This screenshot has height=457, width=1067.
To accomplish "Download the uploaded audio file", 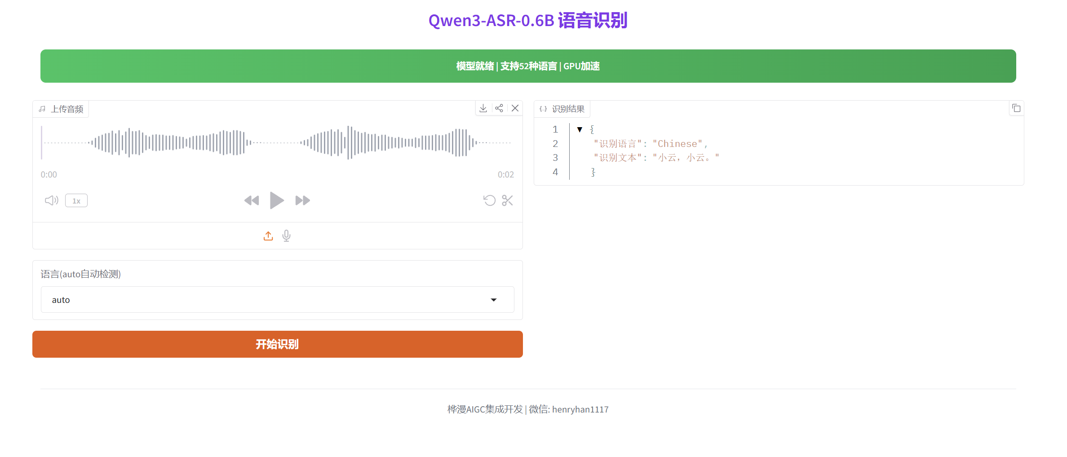I will (483, 108).
